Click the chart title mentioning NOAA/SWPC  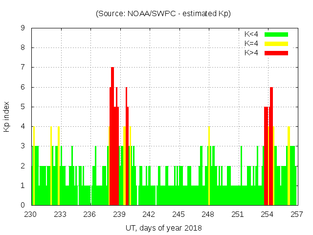[163, 13]
